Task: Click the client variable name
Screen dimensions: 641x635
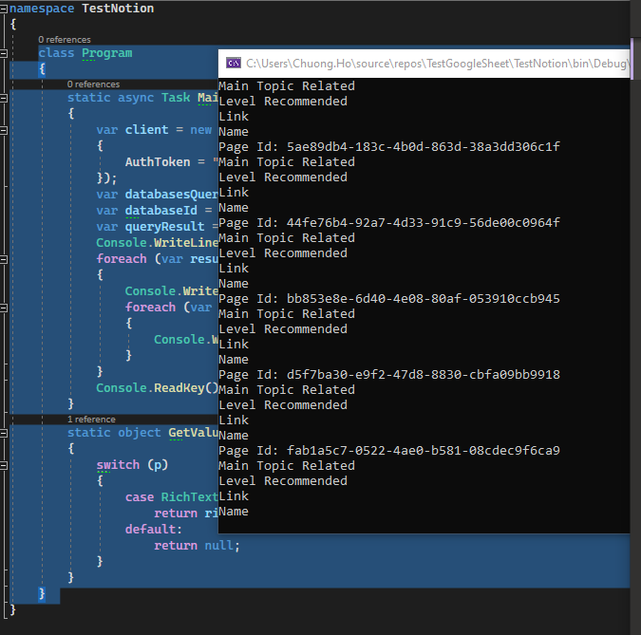Action: tap(146, 129)
